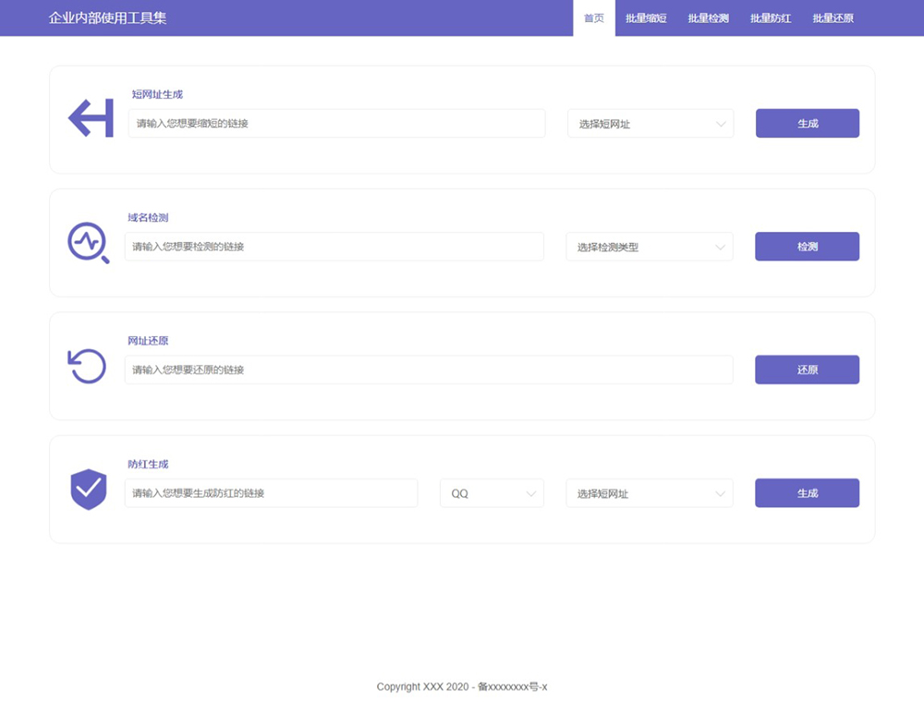
Task: Click the 生成 button for short URL
Action: 807,123
